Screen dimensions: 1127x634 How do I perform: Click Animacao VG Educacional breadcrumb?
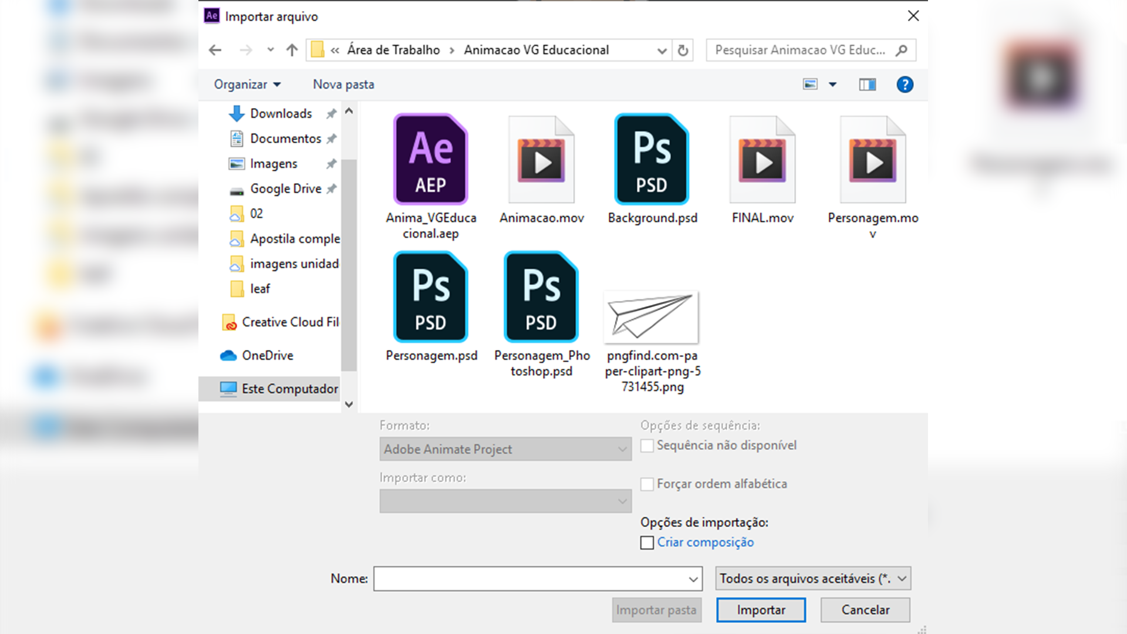pyautogui.click(x=536, y=50)
